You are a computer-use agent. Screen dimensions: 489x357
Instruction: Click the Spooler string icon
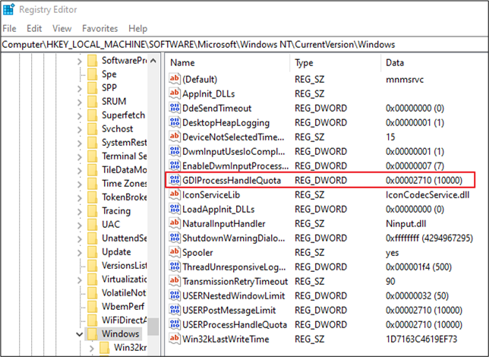tap(175, 252)
